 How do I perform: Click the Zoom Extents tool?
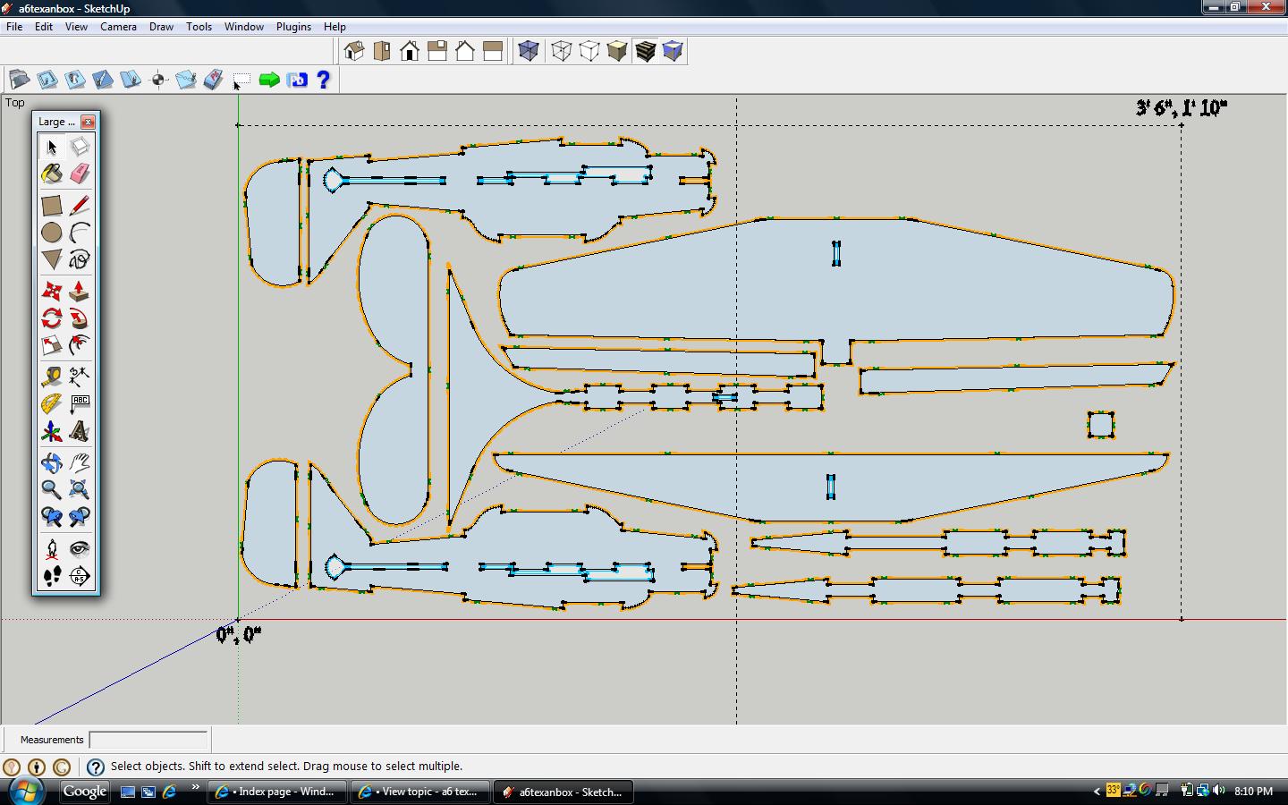[x=80, y=489]
